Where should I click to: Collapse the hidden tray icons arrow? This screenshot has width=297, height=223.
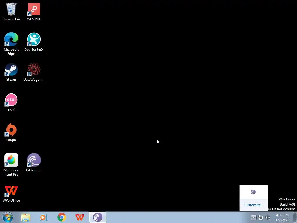pos(253,217)
